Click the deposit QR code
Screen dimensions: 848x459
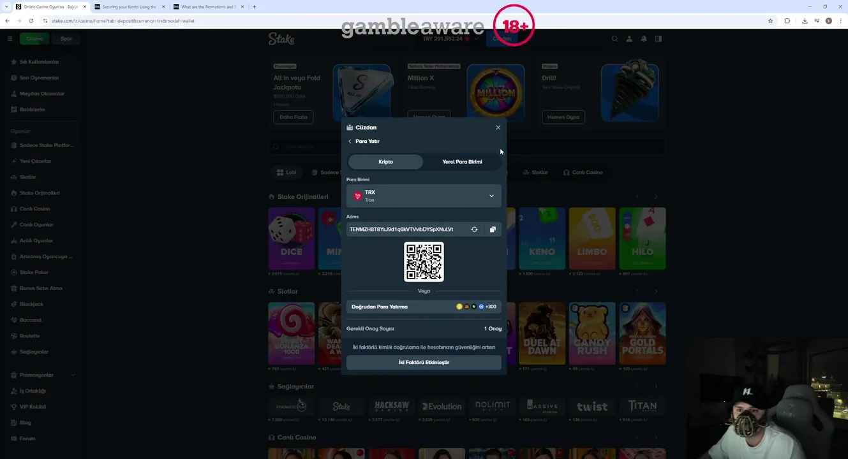click(424, 262)
